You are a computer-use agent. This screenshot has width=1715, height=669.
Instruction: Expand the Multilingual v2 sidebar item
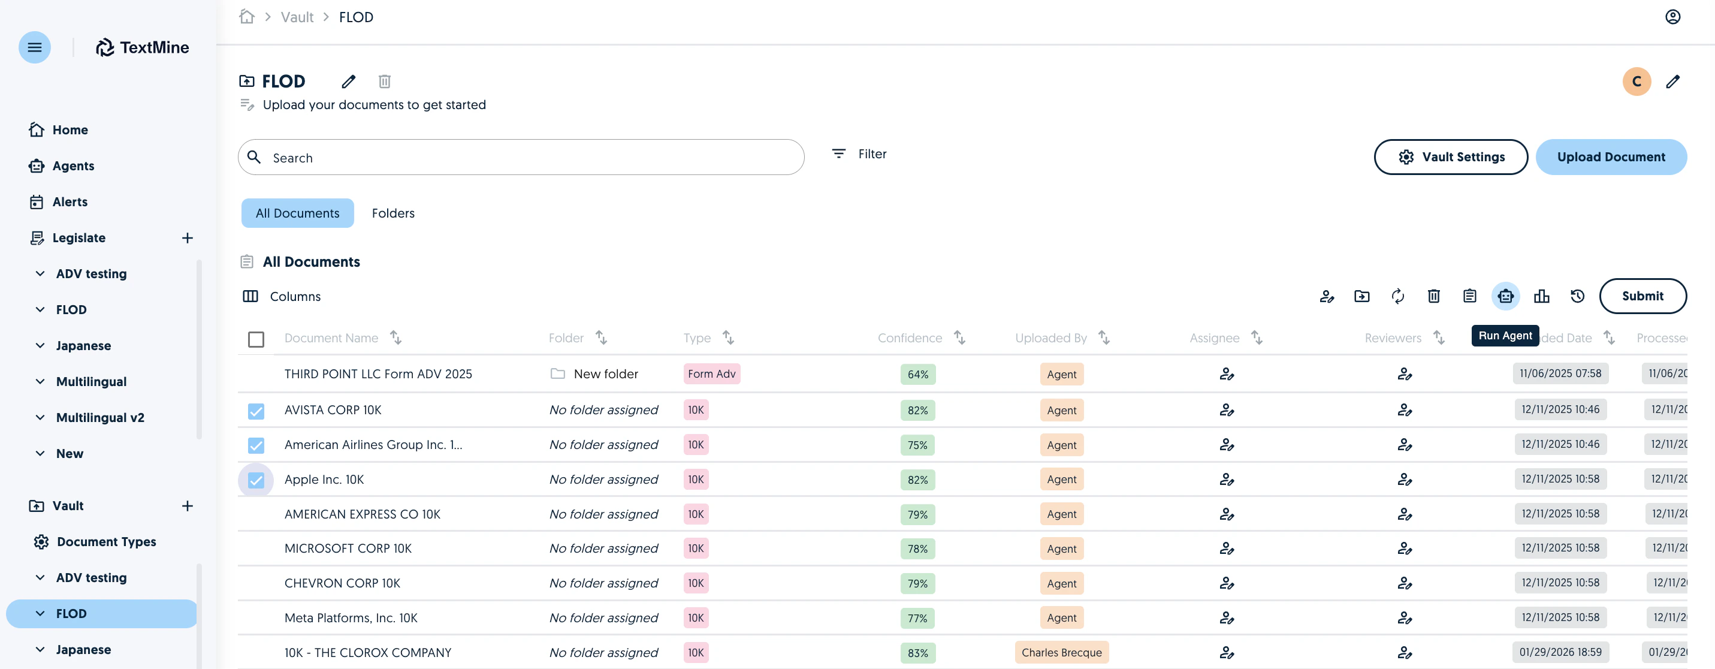(41, 417)
